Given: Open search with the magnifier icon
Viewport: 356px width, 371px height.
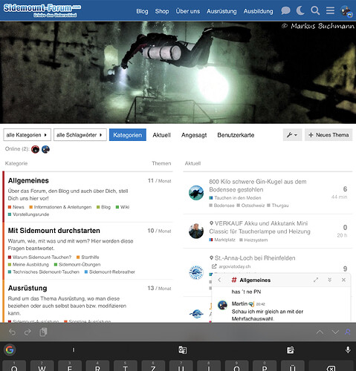Looking at the screenshot, I should [315, 10].
